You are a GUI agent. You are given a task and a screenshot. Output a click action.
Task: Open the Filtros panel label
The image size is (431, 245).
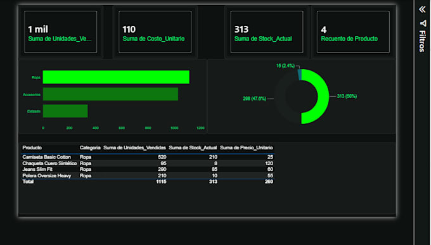[422, 41]
